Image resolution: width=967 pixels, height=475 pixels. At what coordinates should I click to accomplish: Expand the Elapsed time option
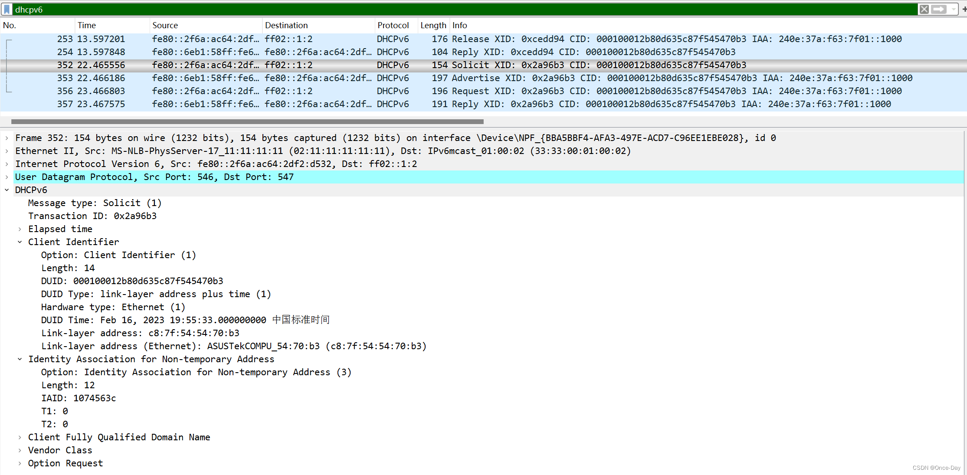(x=20, y=229)
